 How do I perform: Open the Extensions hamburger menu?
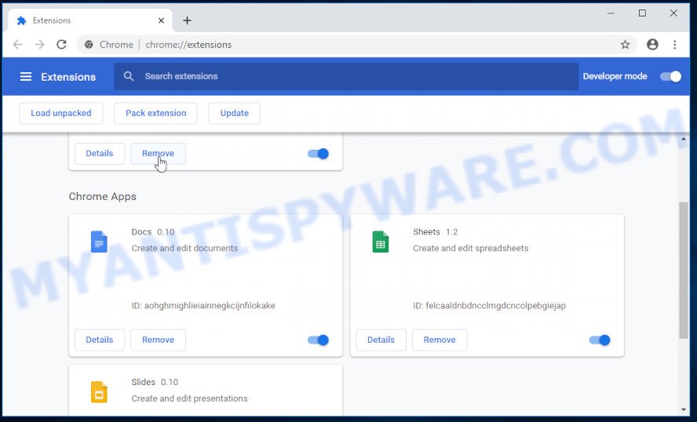(26, 76)
